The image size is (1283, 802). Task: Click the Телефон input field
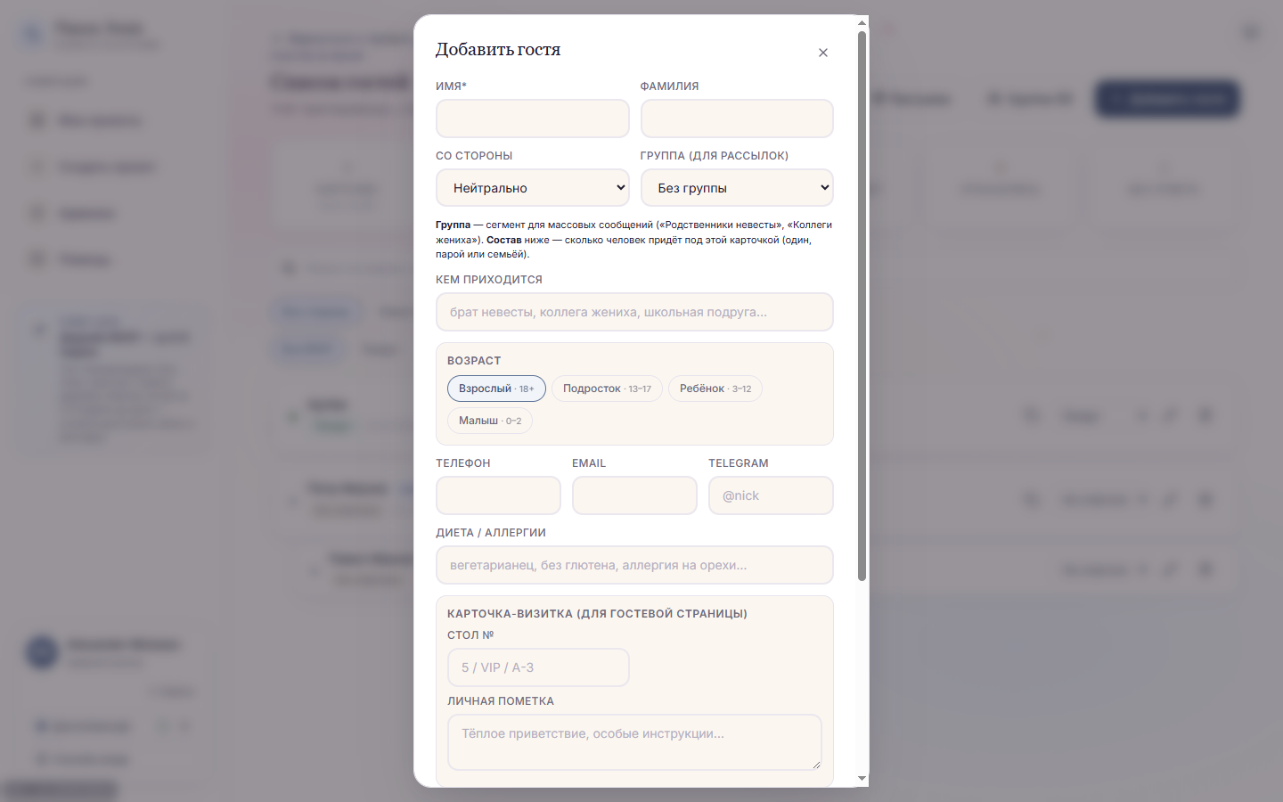click(x=498, y=495)
